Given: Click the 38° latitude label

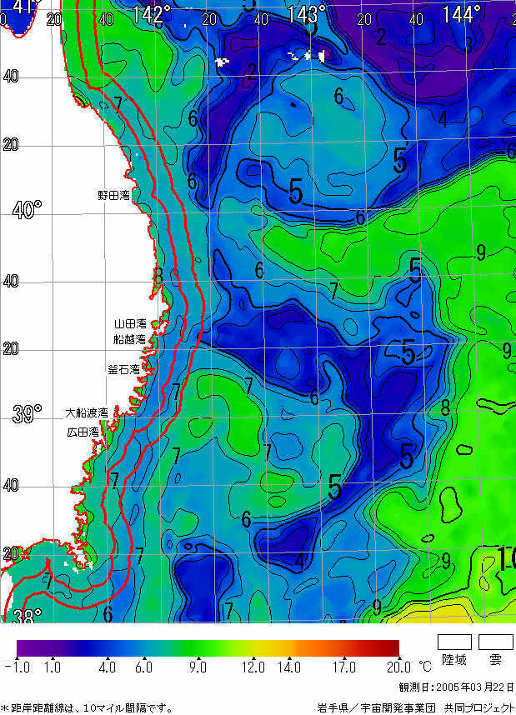Looking at the screenshot, I should point(27,617).
